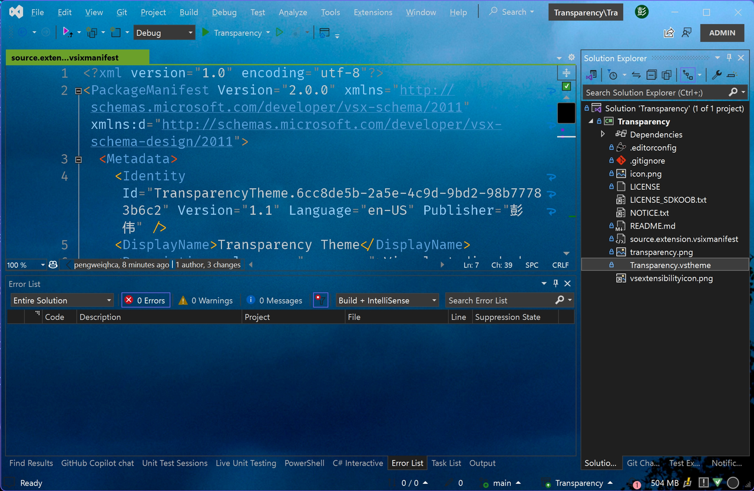
Task: Open the Extensions menu
Action: tap(373, 12)
